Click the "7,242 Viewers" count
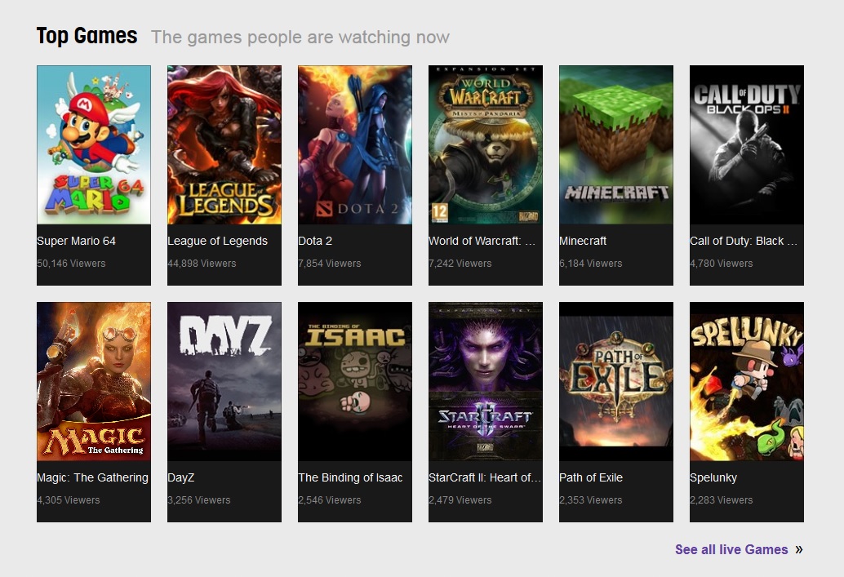Image resolution: width=844 pixels, height=577 pixels. click(x=460, y=264)
